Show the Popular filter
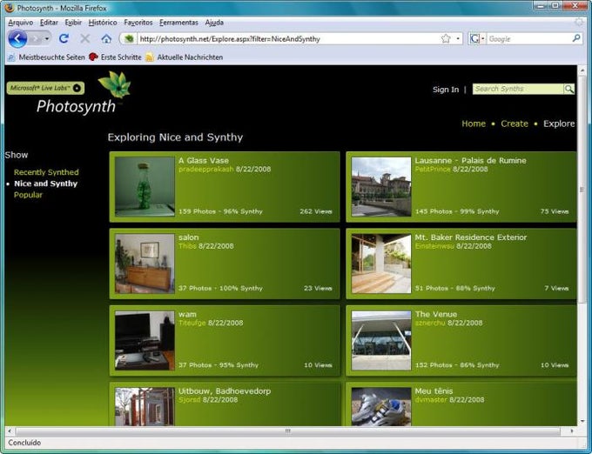 point(29,195)
